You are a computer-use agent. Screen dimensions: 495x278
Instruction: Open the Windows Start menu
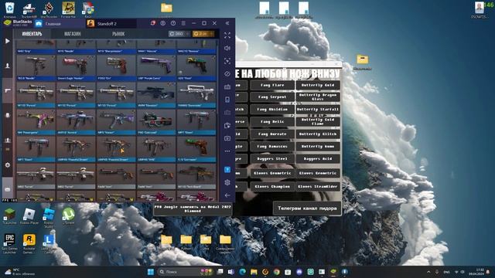(x=151, y=272)
